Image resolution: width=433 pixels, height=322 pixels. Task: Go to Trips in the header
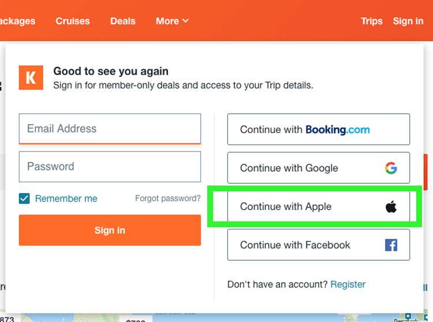point(371,21)
